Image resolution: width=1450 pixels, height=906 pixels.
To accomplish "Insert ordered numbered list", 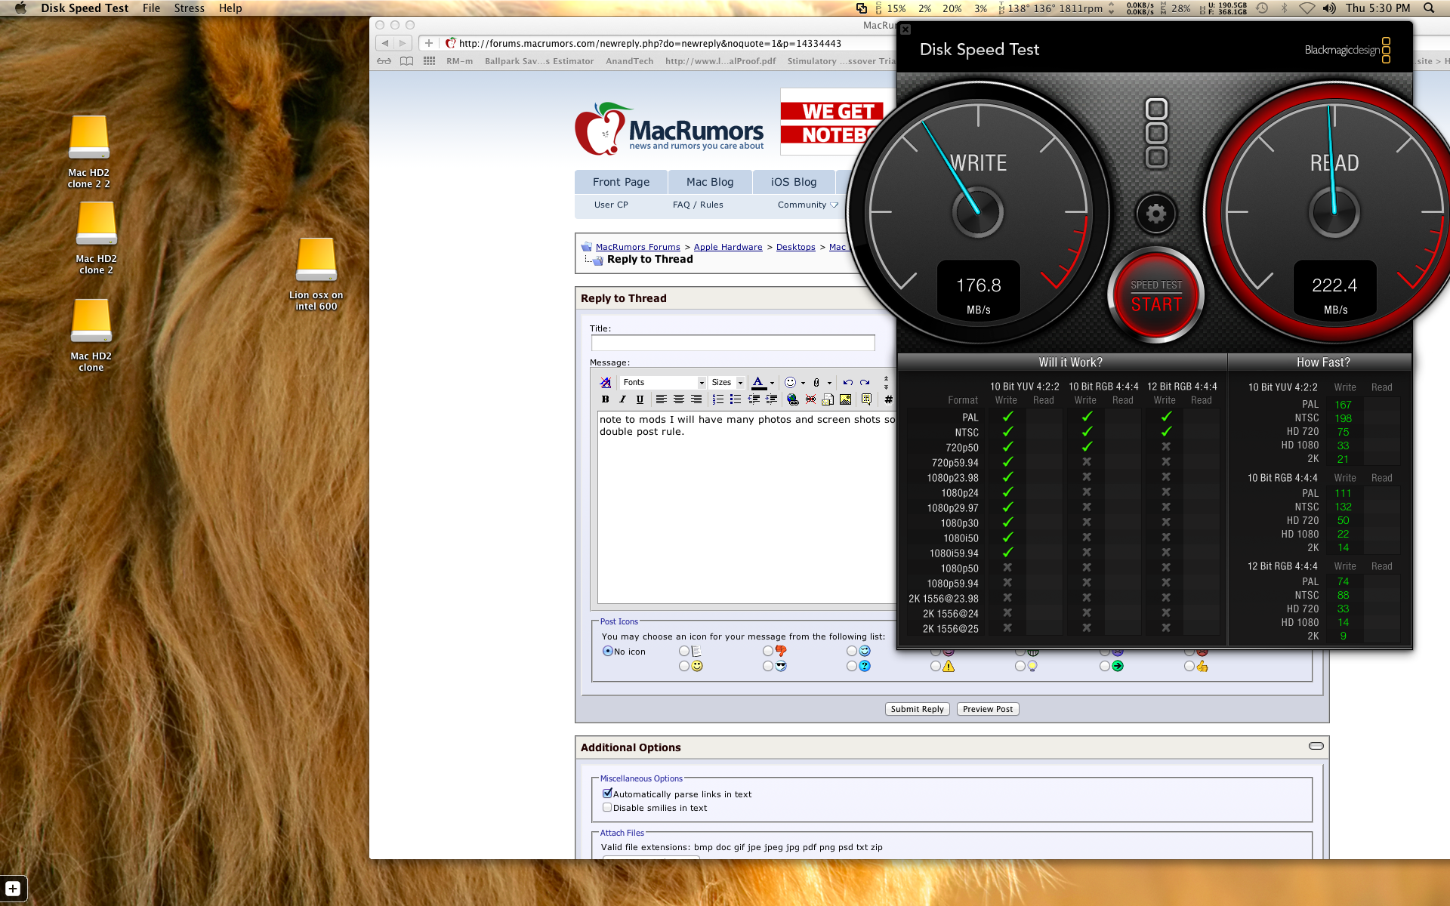I will point(717,399).
